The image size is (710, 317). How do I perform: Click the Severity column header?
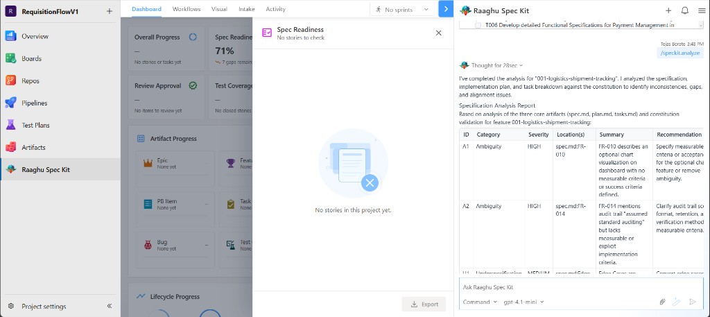[x=538, y=135]
